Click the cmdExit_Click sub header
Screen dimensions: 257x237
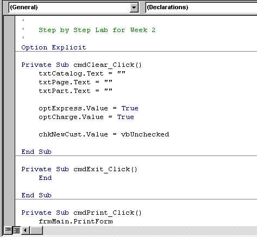[x=79, y=169]
